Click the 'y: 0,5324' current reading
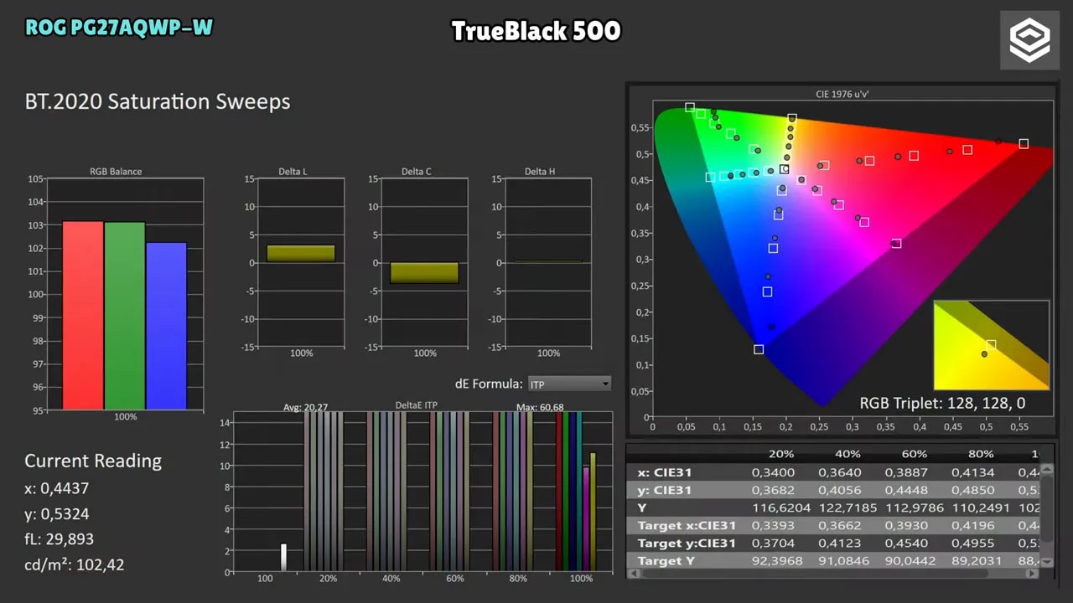 (x=56, y=514)
